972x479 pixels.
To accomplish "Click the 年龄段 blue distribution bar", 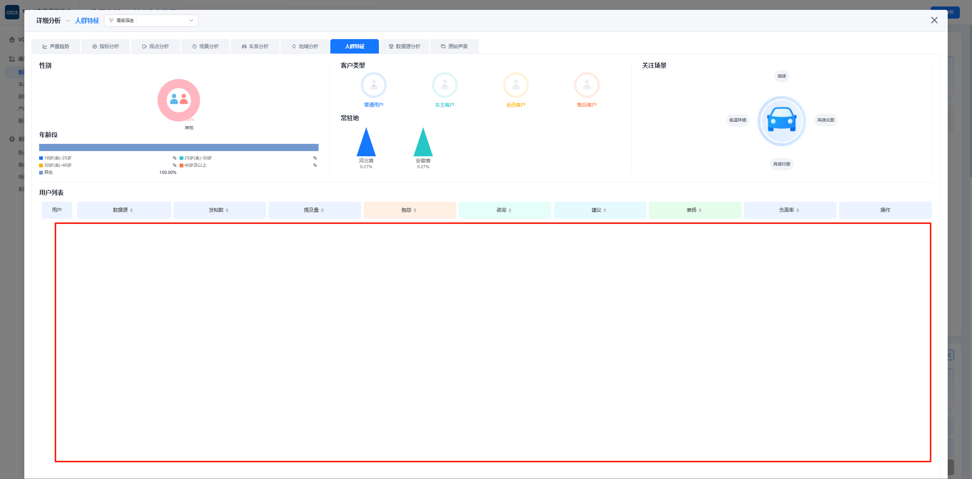I will coord(178,147).
